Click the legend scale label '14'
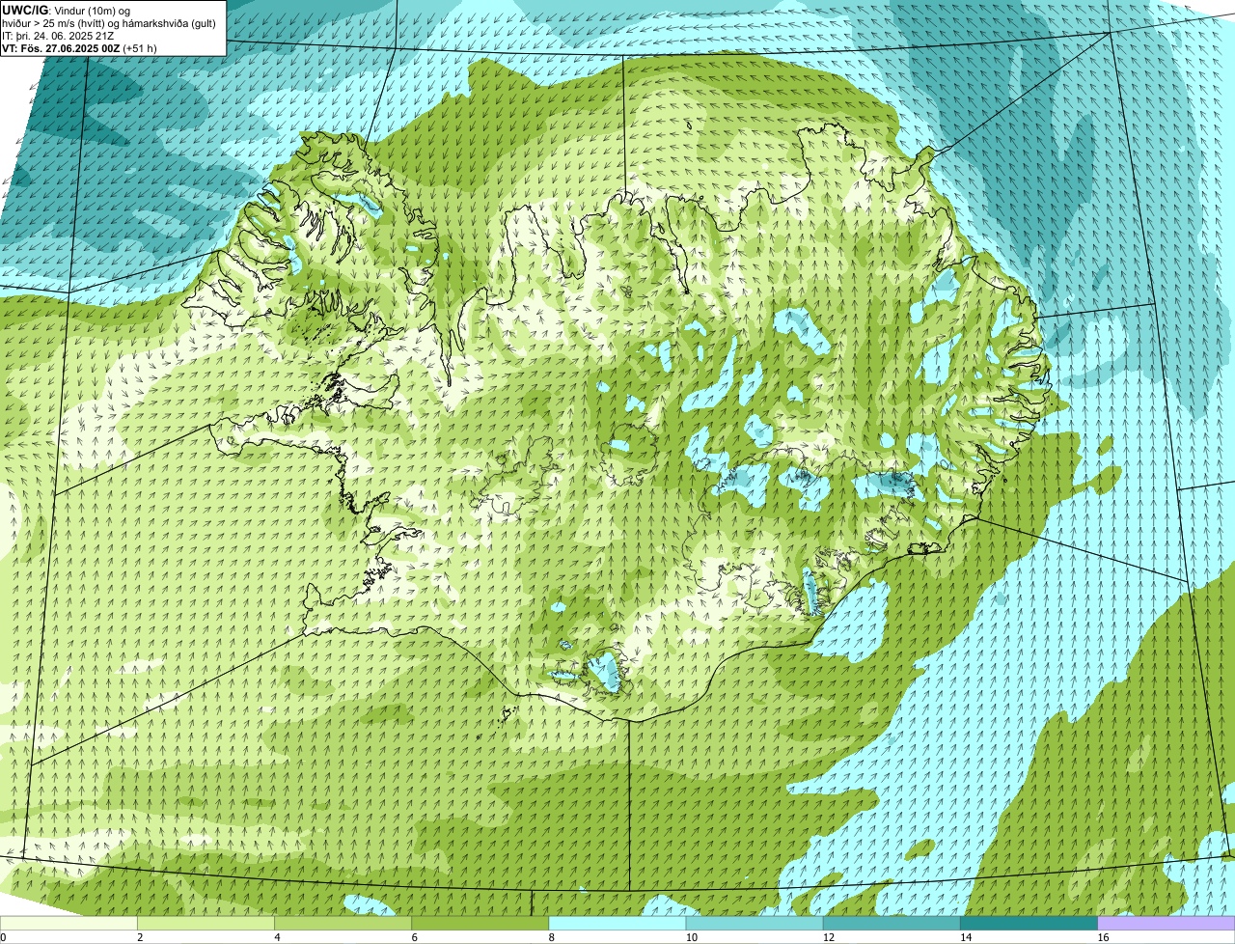Image resolution: width=1235 pixels, height=944 pixels. tap(966, 937)
